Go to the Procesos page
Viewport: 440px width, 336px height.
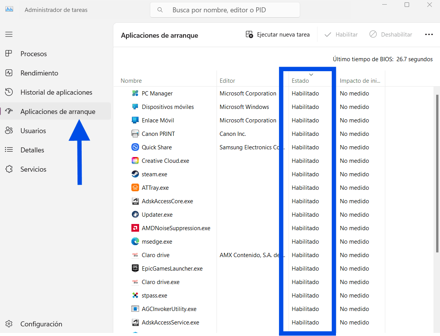[x=34, y=54]
